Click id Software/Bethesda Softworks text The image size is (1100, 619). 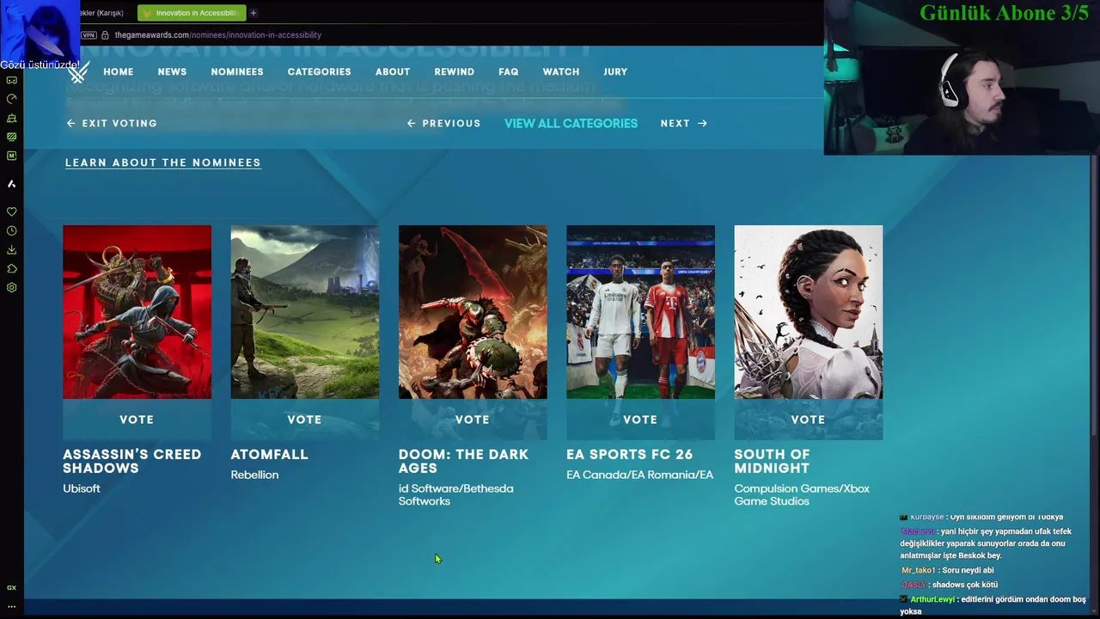coord(455,494)
